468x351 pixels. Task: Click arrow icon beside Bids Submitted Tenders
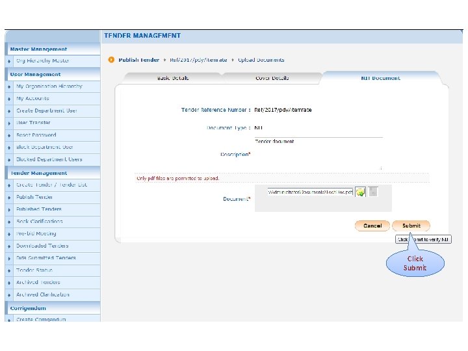(9, 259)
